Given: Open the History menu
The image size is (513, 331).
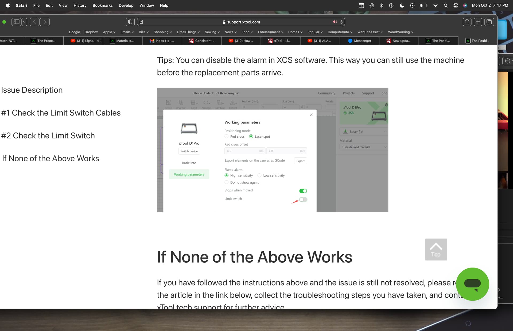Looking at the screenshot, I should click(x=80, y=5).
